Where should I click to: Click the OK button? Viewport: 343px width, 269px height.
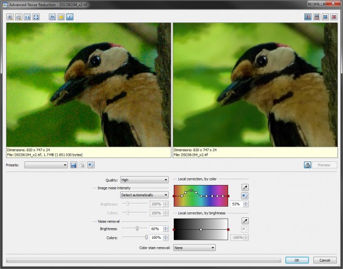click(296, 260)
